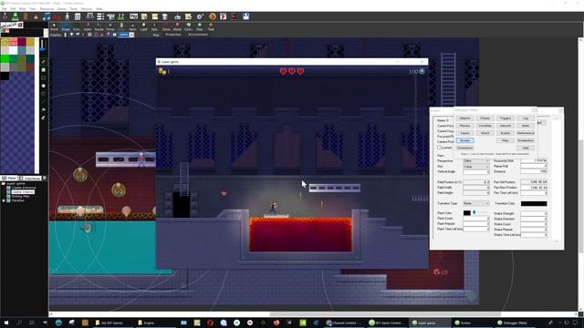Expand the Parallax tree folder
Screen dimensions: 584x328
click(4, 200)
